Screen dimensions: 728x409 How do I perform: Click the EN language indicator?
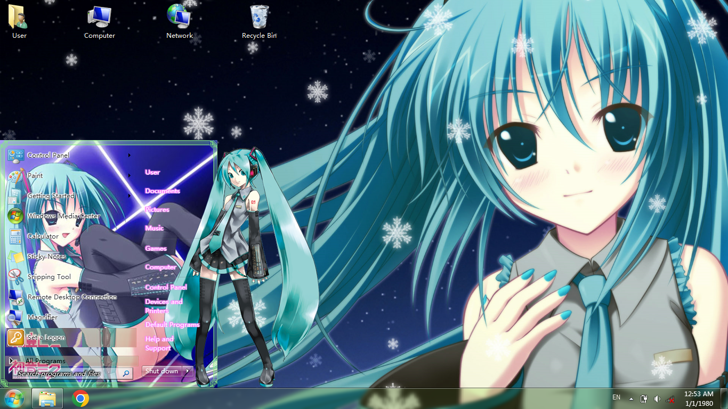617,397
